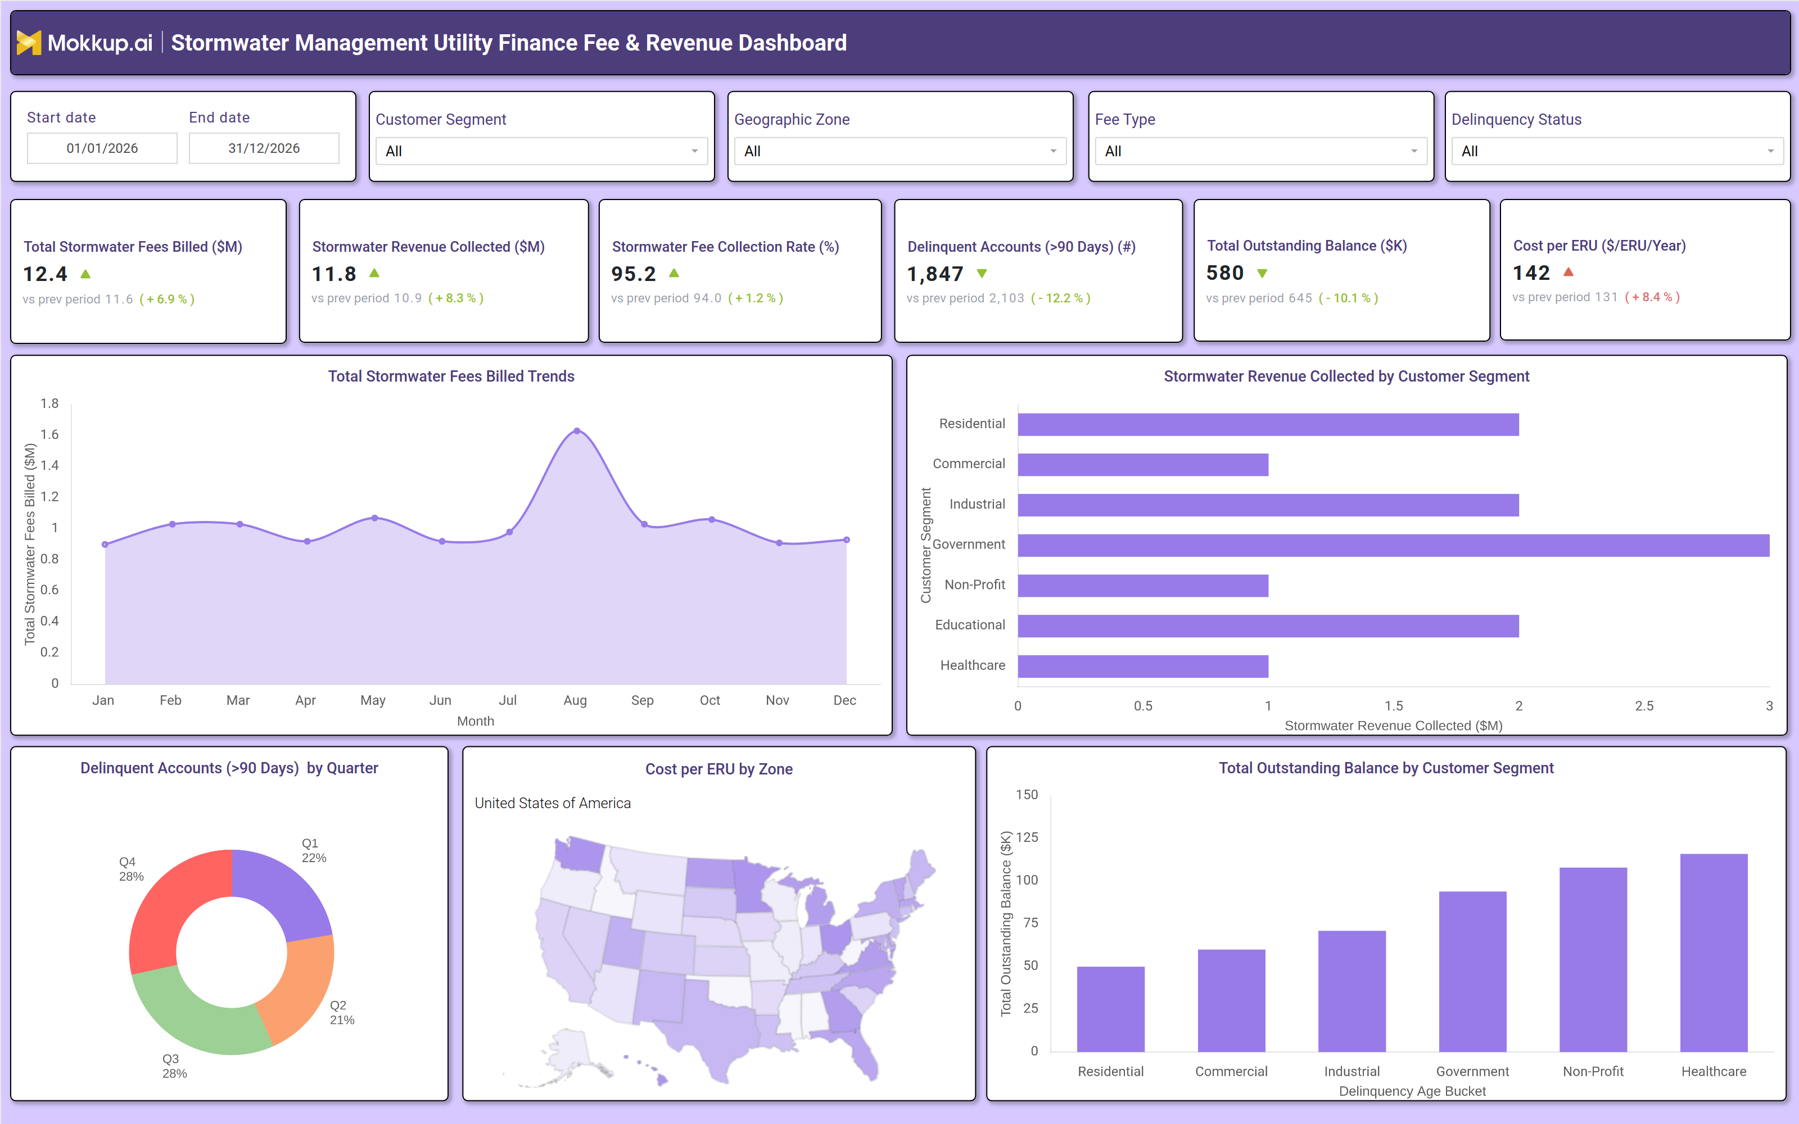The image size is (1799, 1124).
Task: Open the Fee Type dropdown
Action: pyautogui.click(x=1260, y=151)
